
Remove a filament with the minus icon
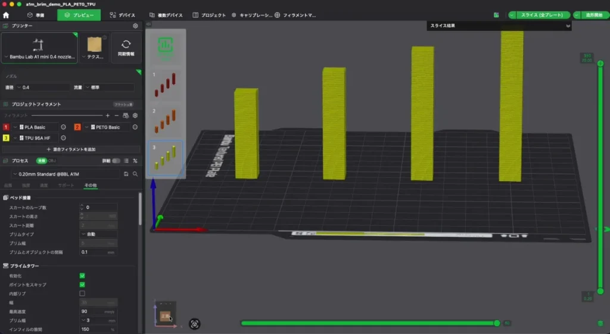(116, 116)
